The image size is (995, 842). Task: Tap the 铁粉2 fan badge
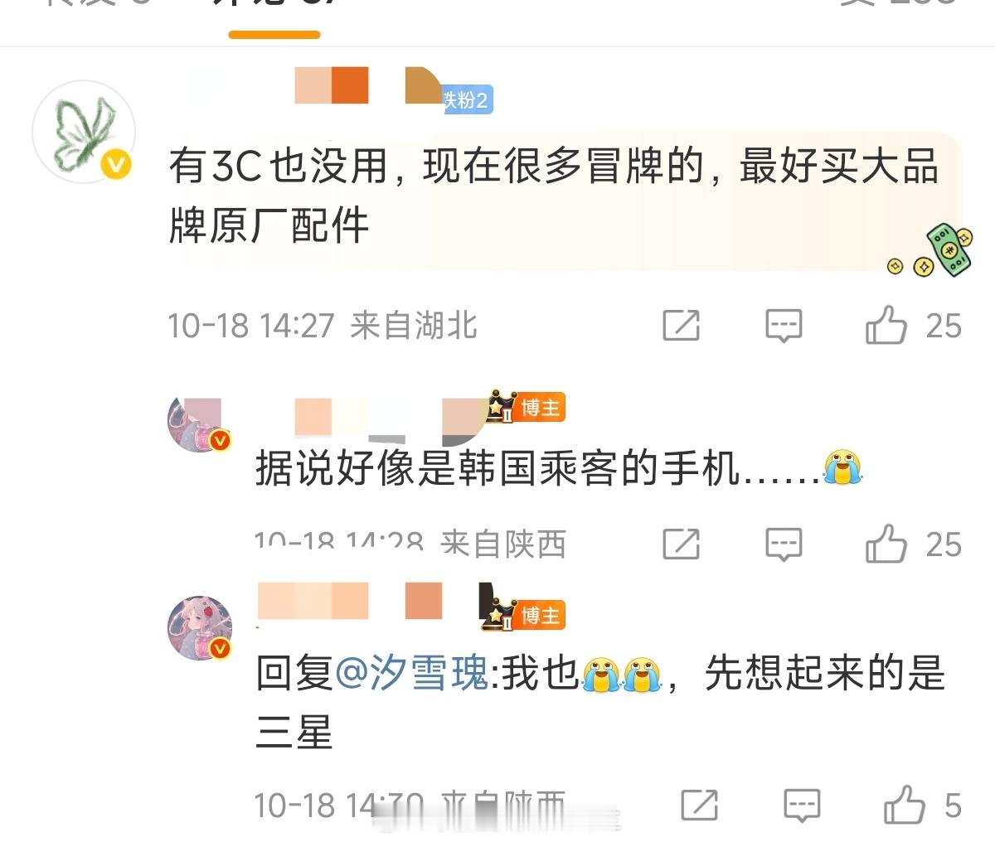[466, 100]
